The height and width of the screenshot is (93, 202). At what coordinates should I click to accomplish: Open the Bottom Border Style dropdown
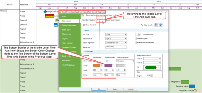click(x=109, y=75)
